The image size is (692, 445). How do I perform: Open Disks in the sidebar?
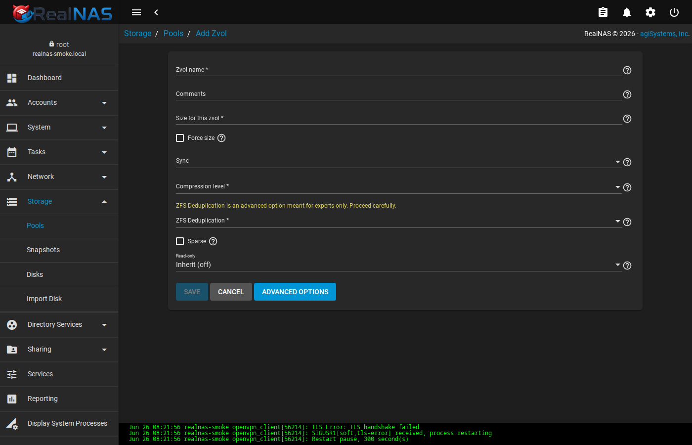click(59, 275)
